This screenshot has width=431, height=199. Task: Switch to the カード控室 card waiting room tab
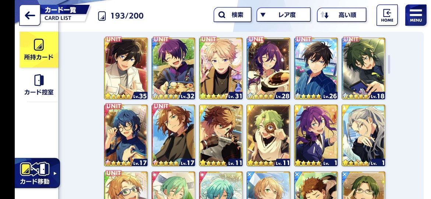coord(39,85)
